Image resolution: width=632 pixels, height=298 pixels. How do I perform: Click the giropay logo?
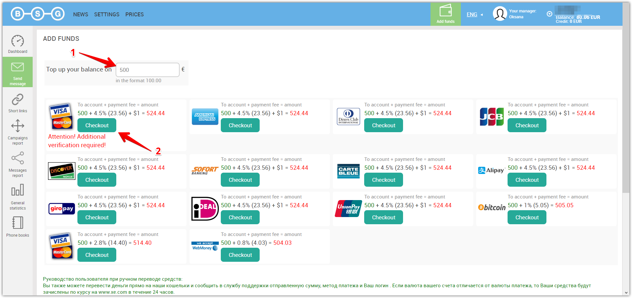(61, 209)
